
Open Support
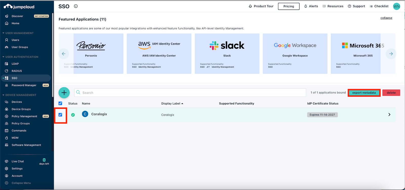click(356, 6)
